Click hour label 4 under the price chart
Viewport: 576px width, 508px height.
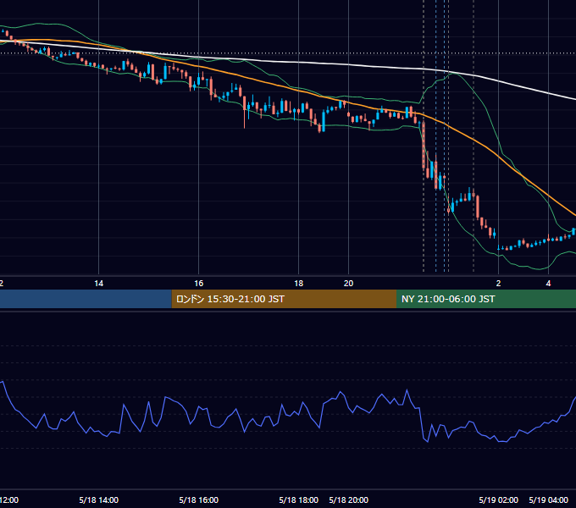[548, 284]
